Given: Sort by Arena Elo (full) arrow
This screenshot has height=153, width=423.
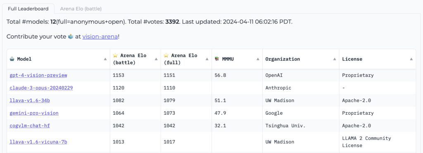Looking at the screenshot, I should [x=207, y=59].
